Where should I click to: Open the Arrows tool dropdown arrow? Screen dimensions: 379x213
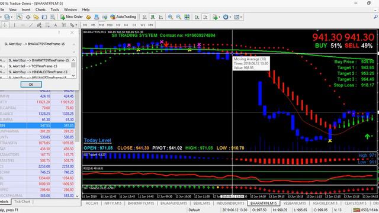(76, 25)
